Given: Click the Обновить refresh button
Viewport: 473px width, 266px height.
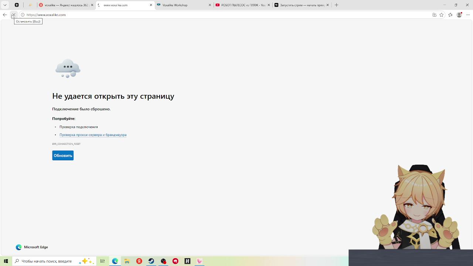Looking at the screenshot, I should (x=63, y=156).
